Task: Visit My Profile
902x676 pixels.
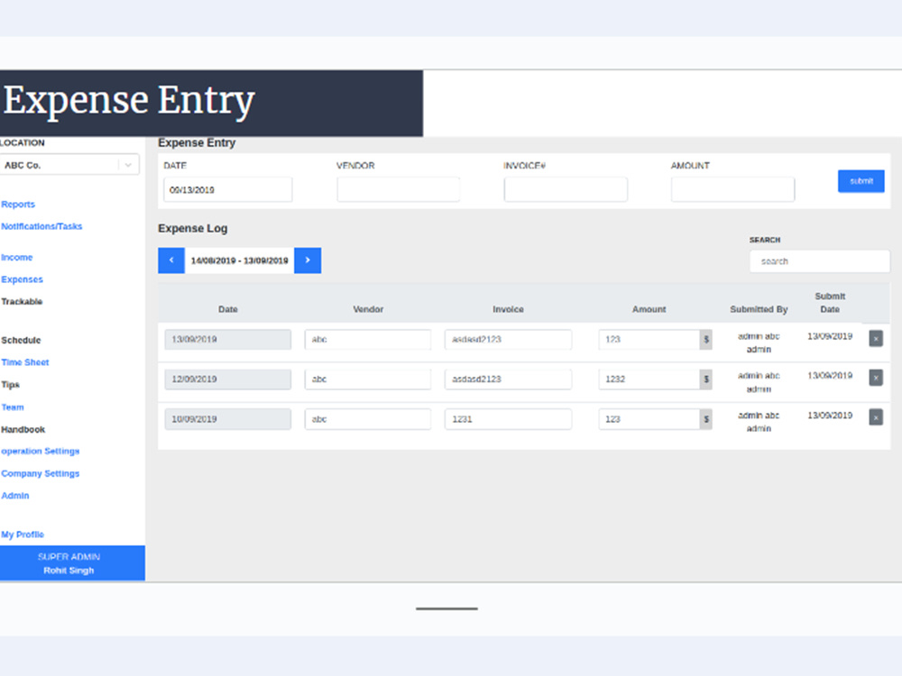Action: click(x=23, y=534)
